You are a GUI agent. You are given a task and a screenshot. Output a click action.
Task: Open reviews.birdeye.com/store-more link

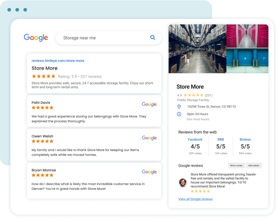[58, 61]
